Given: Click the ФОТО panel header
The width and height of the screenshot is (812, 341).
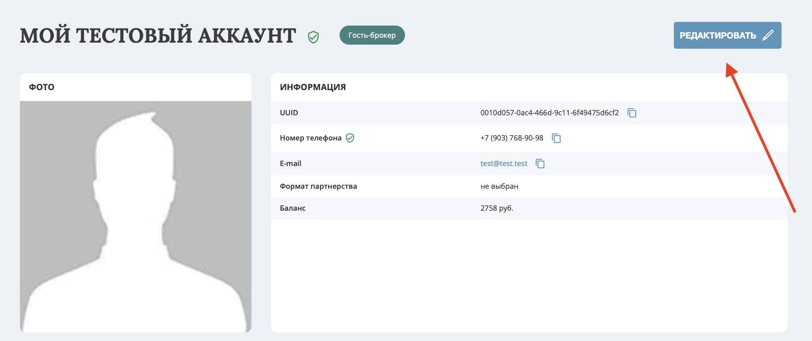Looking at the screenshot, I should [41, 87].
